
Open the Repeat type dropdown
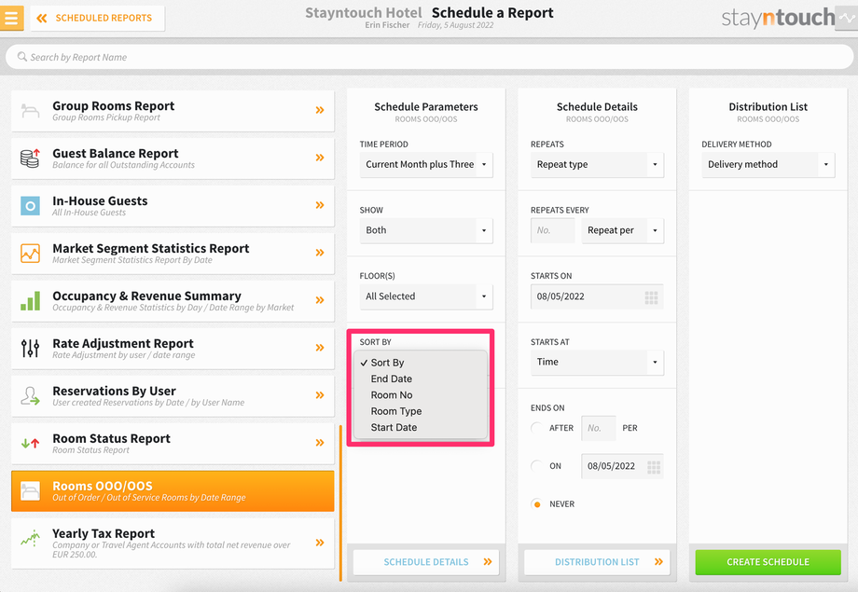(597, 165)
